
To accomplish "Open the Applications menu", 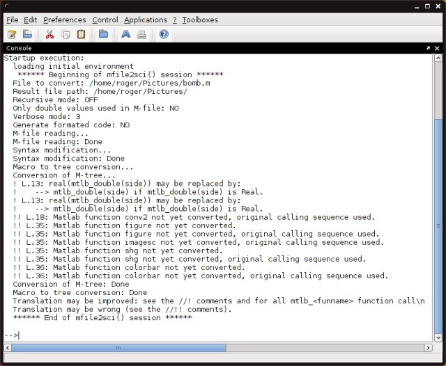I will point(146,20).
